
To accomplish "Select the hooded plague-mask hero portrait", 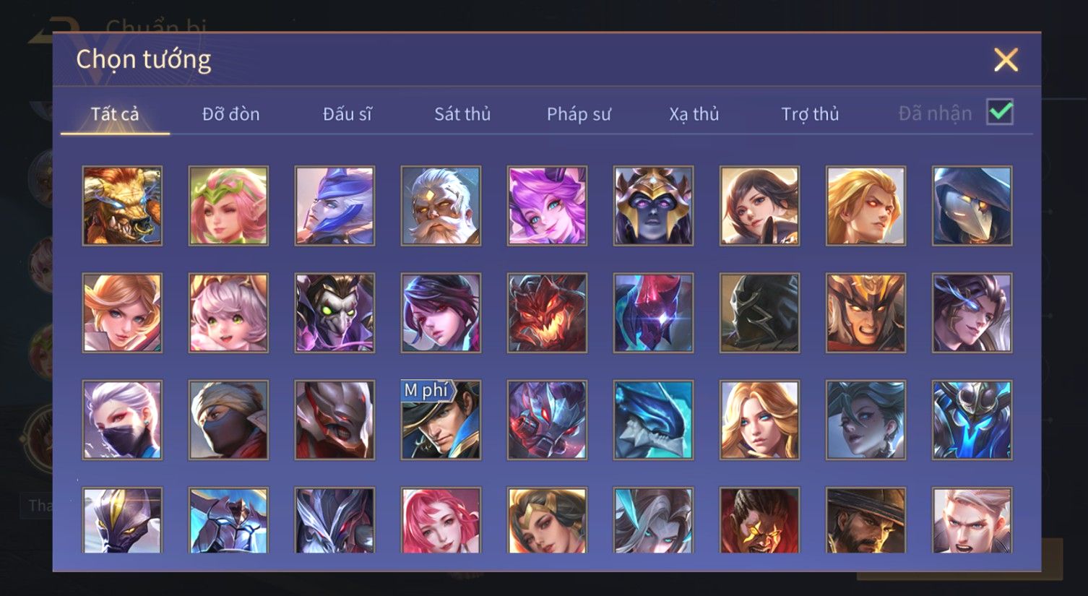I will click(x=972, y=206).
